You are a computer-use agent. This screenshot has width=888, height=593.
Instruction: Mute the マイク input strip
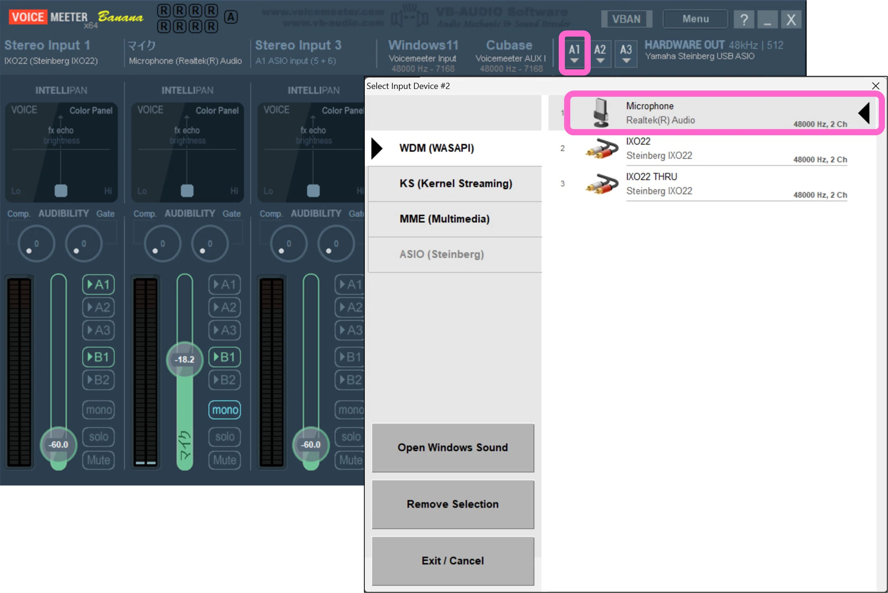point(224,460)
